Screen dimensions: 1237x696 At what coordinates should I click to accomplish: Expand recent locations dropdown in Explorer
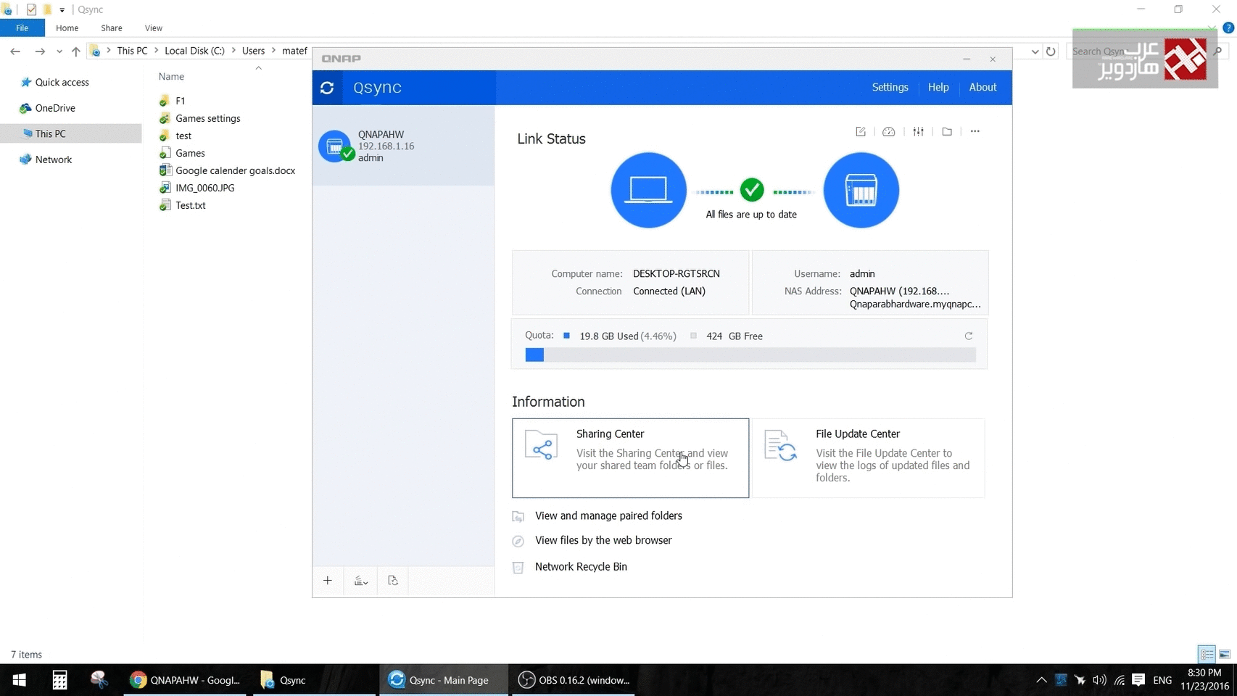tap(59, 51)
